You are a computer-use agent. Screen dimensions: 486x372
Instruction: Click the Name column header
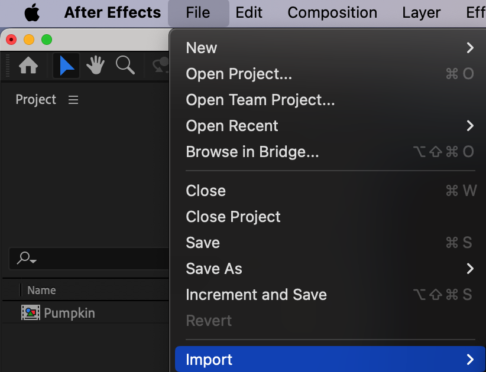42,290
